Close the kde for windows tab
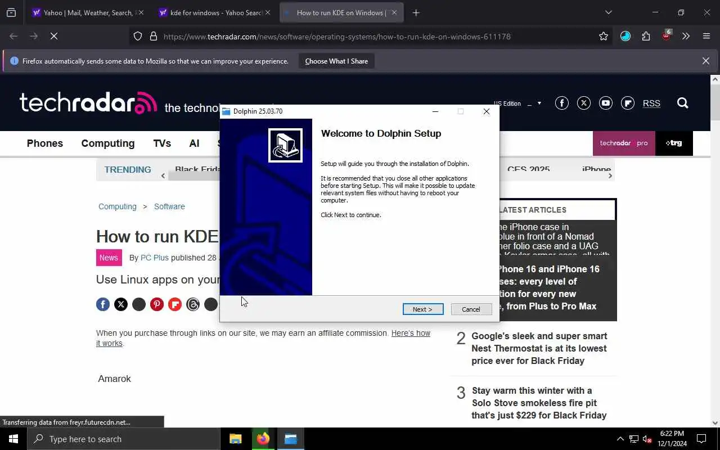This screenshot has width=720, height=450. click(268, 12)
